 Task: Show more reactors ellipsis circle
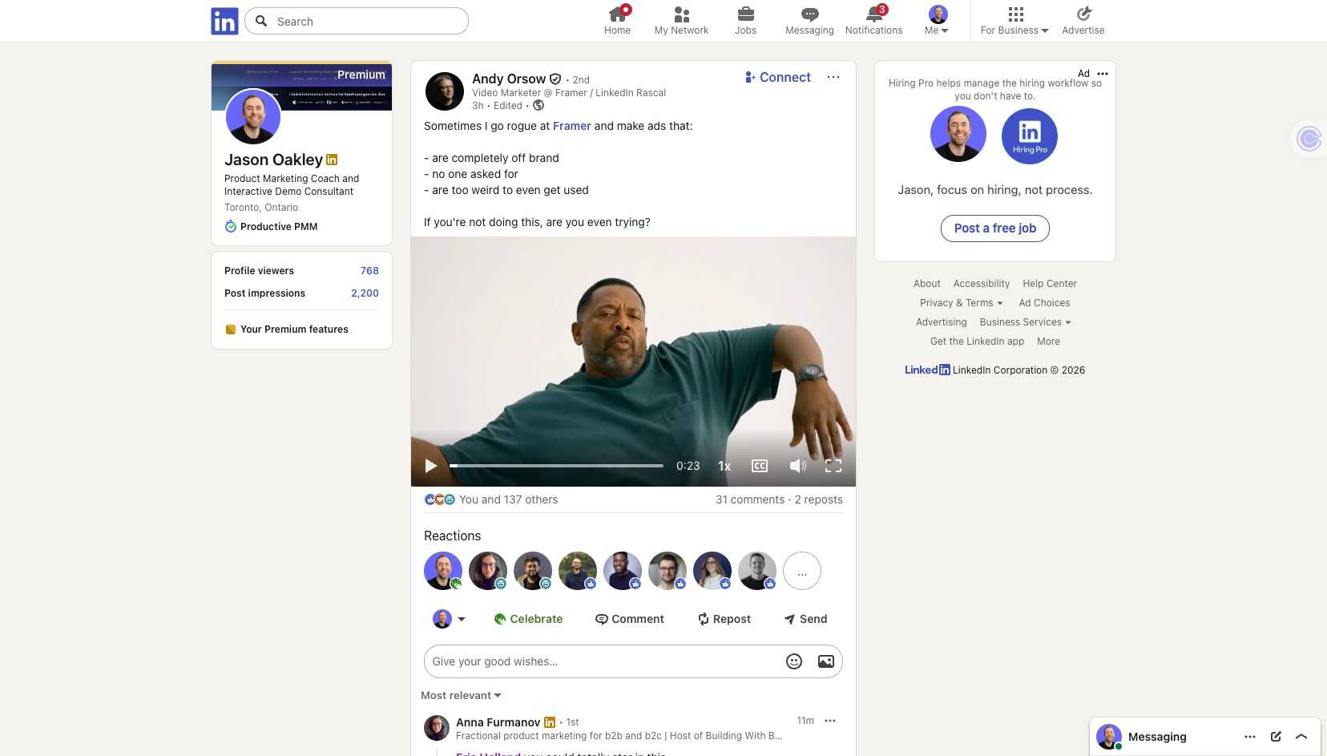click(802, 572)
